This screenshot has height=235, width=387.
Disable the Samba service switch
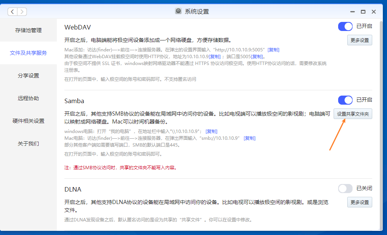point(345,100)
